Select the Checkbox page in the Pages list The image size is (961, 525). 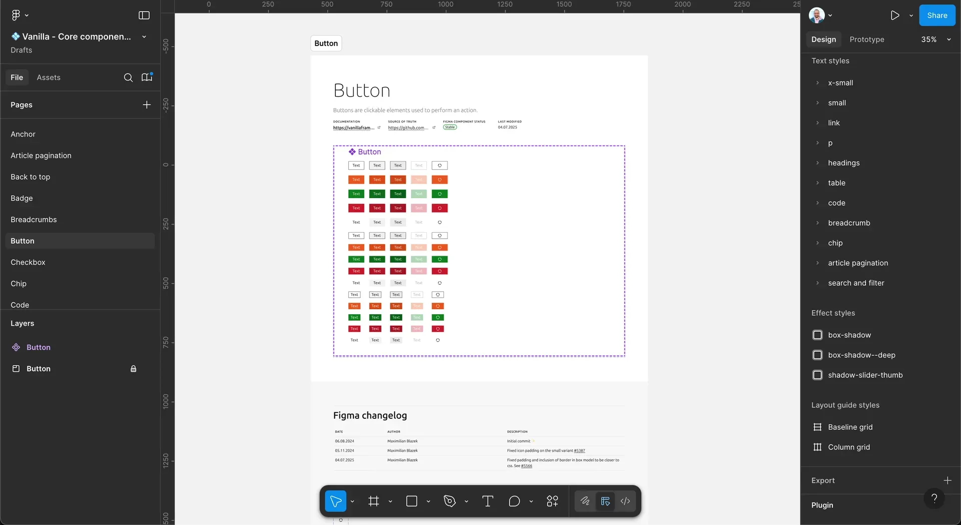(28, 262)
